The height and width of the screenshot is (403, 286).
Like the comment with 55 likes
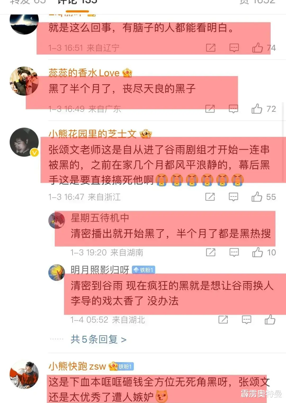pos(257,197)
